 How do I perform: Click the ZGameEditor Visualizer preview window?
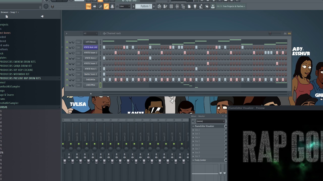(275, 145)
